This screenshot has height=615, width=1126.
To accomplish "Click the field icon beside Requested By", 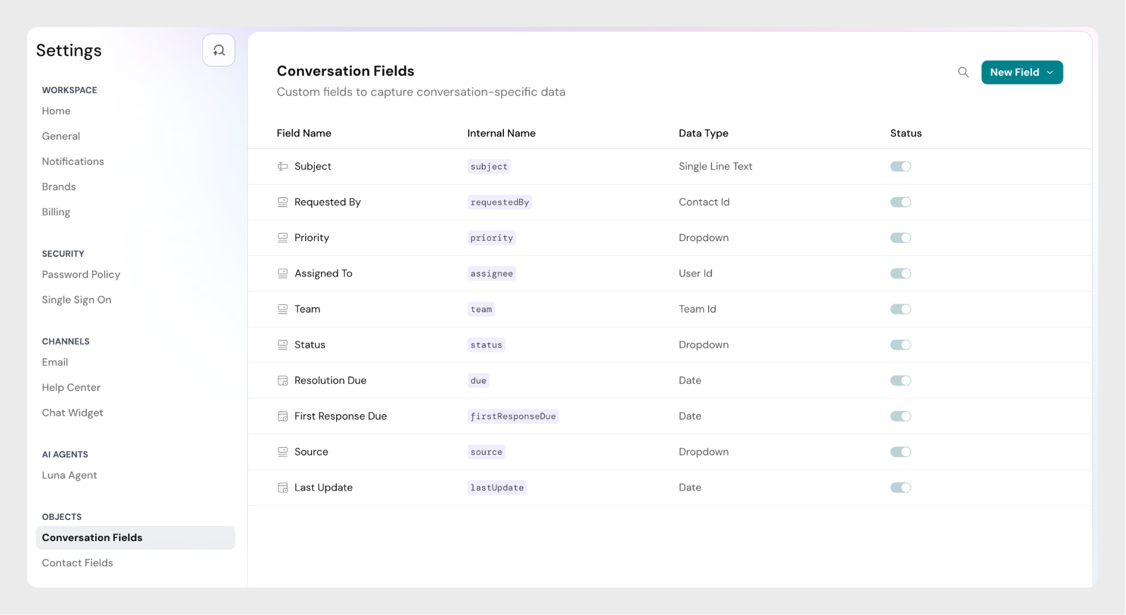I will click(282, 202).
